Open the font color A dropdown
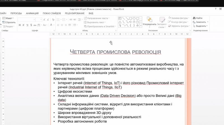The width and height of the screenshot is (224, 125). pos(52,25)
